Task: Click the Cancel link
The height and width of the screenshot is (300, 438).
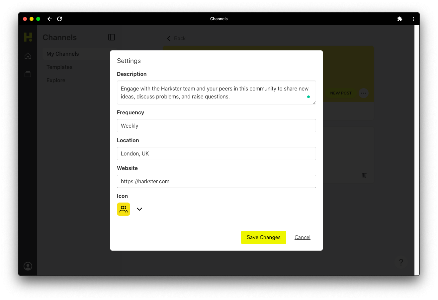Action: (303, 237)
